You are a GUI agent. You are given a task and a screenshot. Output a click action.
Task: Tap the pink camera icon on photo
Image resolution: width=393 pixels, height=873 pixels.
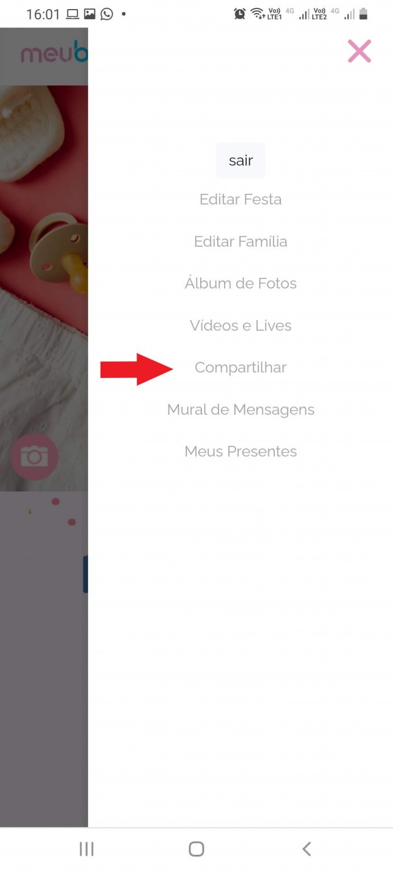pyautogui.click(x=34, y=456)
